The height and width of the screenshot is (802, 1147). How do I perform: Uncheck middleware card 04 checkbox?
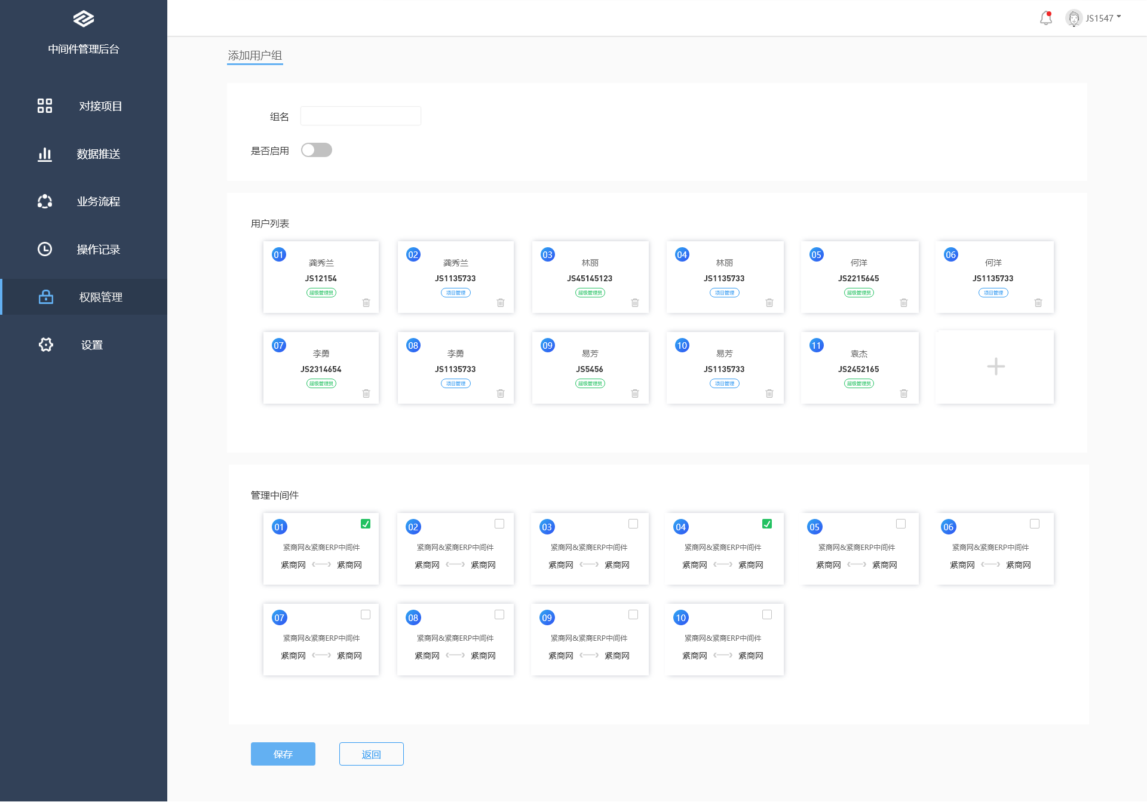[767, 524]
